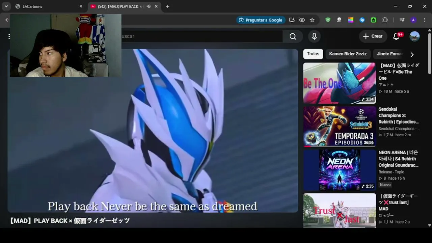432x243 pixels.
Task: Open the Chrome profile avatar 'A'
Action: point(413,20)
